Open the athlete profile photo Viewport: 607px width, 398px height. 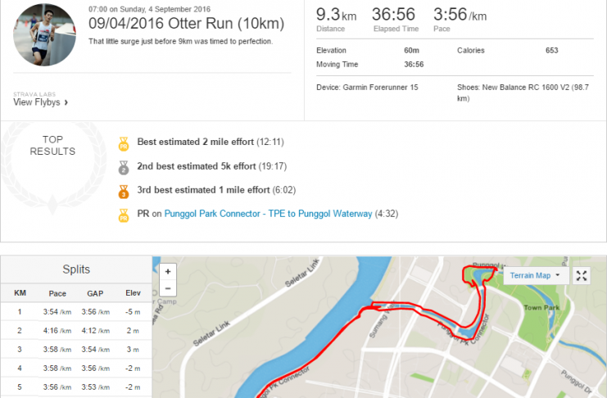tap(44, 35)
